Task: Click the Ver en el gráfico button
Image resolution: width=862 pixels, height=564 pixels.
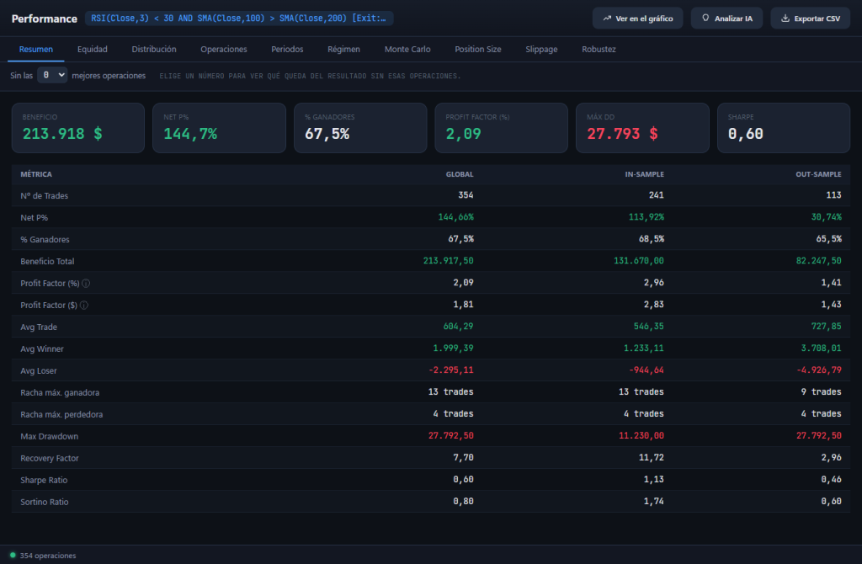Action: pyautogui.click(x=638, y=19)
